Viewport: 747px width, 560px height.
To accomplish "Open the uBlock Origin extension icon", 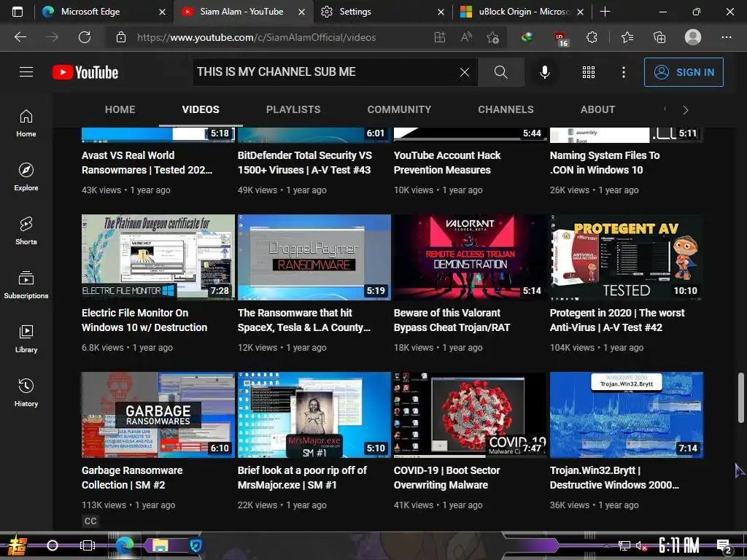I will 561,38.
